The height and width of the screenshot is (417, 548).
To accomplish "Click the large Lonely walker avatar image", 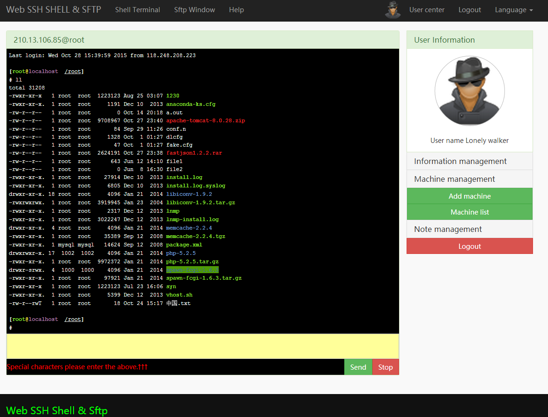I will point(469,91).
